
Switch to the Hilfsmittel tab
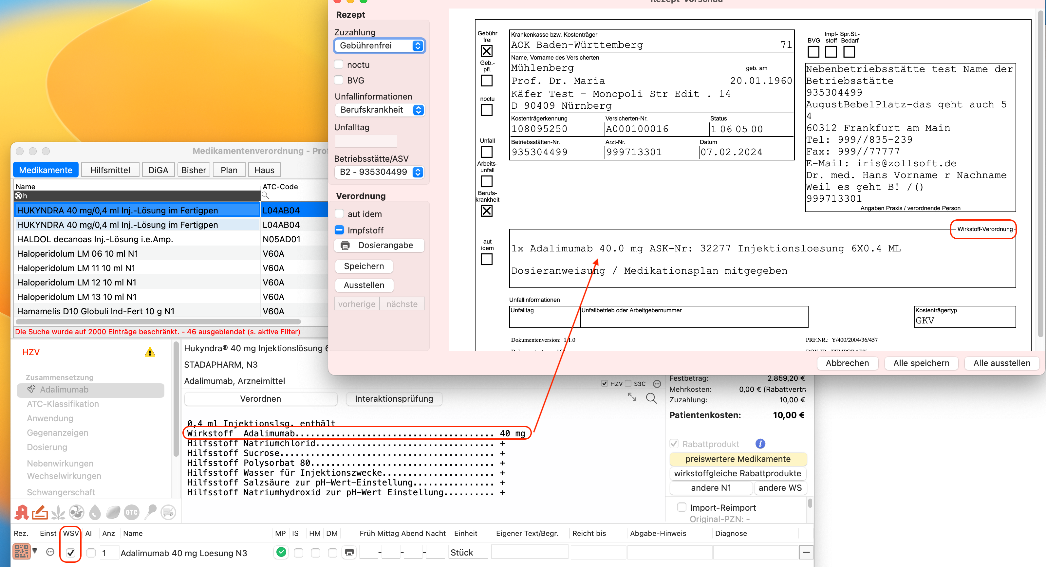click(110, 170)
